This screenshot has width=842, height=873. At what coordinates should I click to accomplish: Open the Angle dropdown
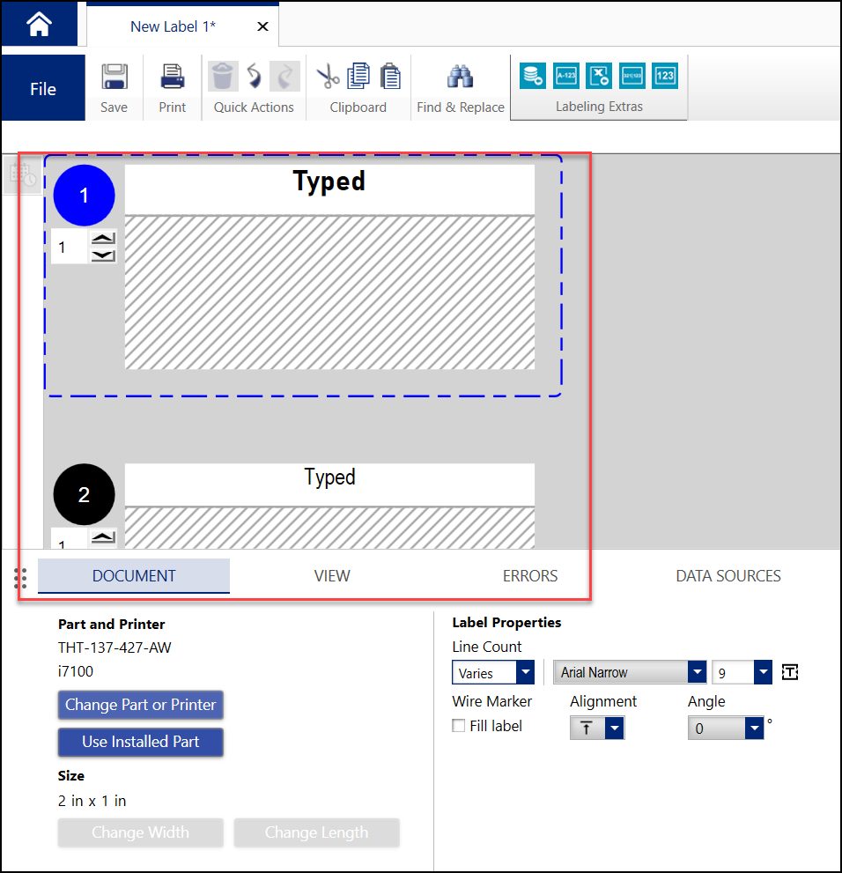click(x=753, y=729)
